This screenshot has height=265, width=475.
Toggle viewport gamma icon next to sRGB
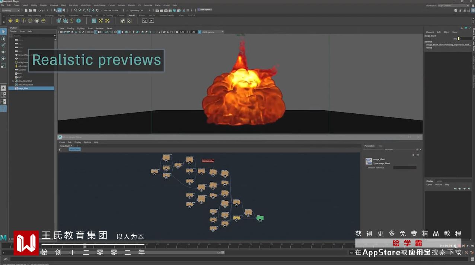(x=200, y=32)
